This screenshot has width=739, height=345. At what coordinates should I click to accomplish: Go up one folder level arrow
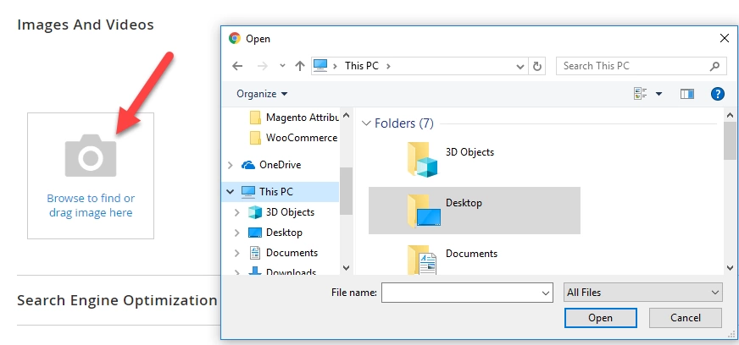[x=300, y=66]
